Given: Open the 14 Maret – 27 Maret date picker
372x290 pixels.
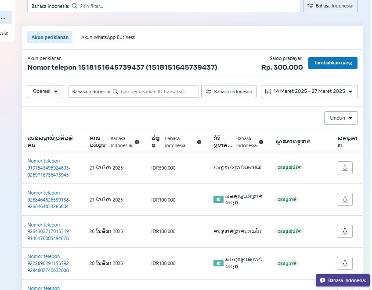Looking at the screenshot, I should (309, 92).
